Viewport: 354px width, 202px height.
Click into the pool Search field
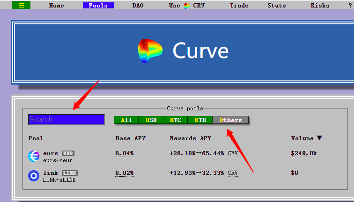pyautogui.click(x=66, y=120)
